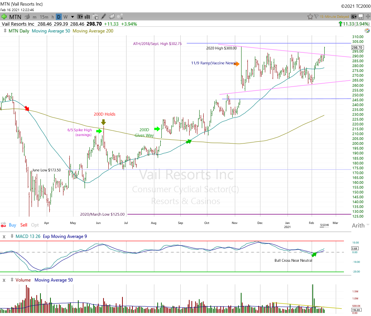The height and width of the screenshot is (316, 371).
Task: Click the add indicator grid-plus icon
Action: pos(95,17)
